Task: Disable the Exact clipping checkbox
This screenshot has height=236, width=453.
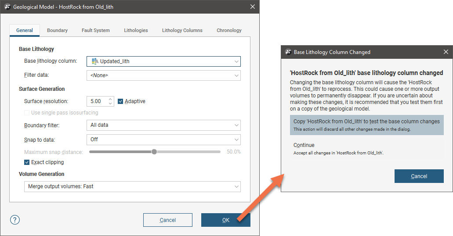Action: [x=27, y=162]
